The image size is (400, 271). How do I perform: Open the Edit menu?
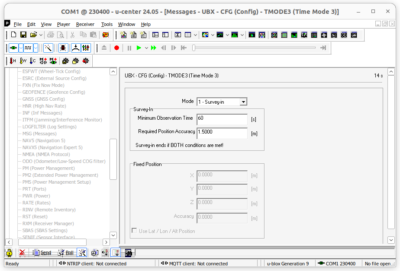[x=31, y=24]
